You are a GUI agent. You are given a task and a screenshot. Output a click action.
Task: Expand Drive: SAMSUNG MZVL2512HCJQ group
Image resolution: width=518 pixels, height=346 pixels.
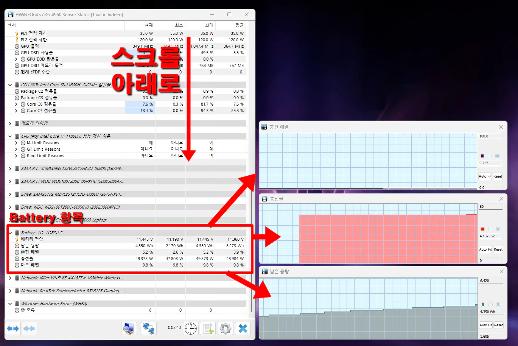coord(10,194)
